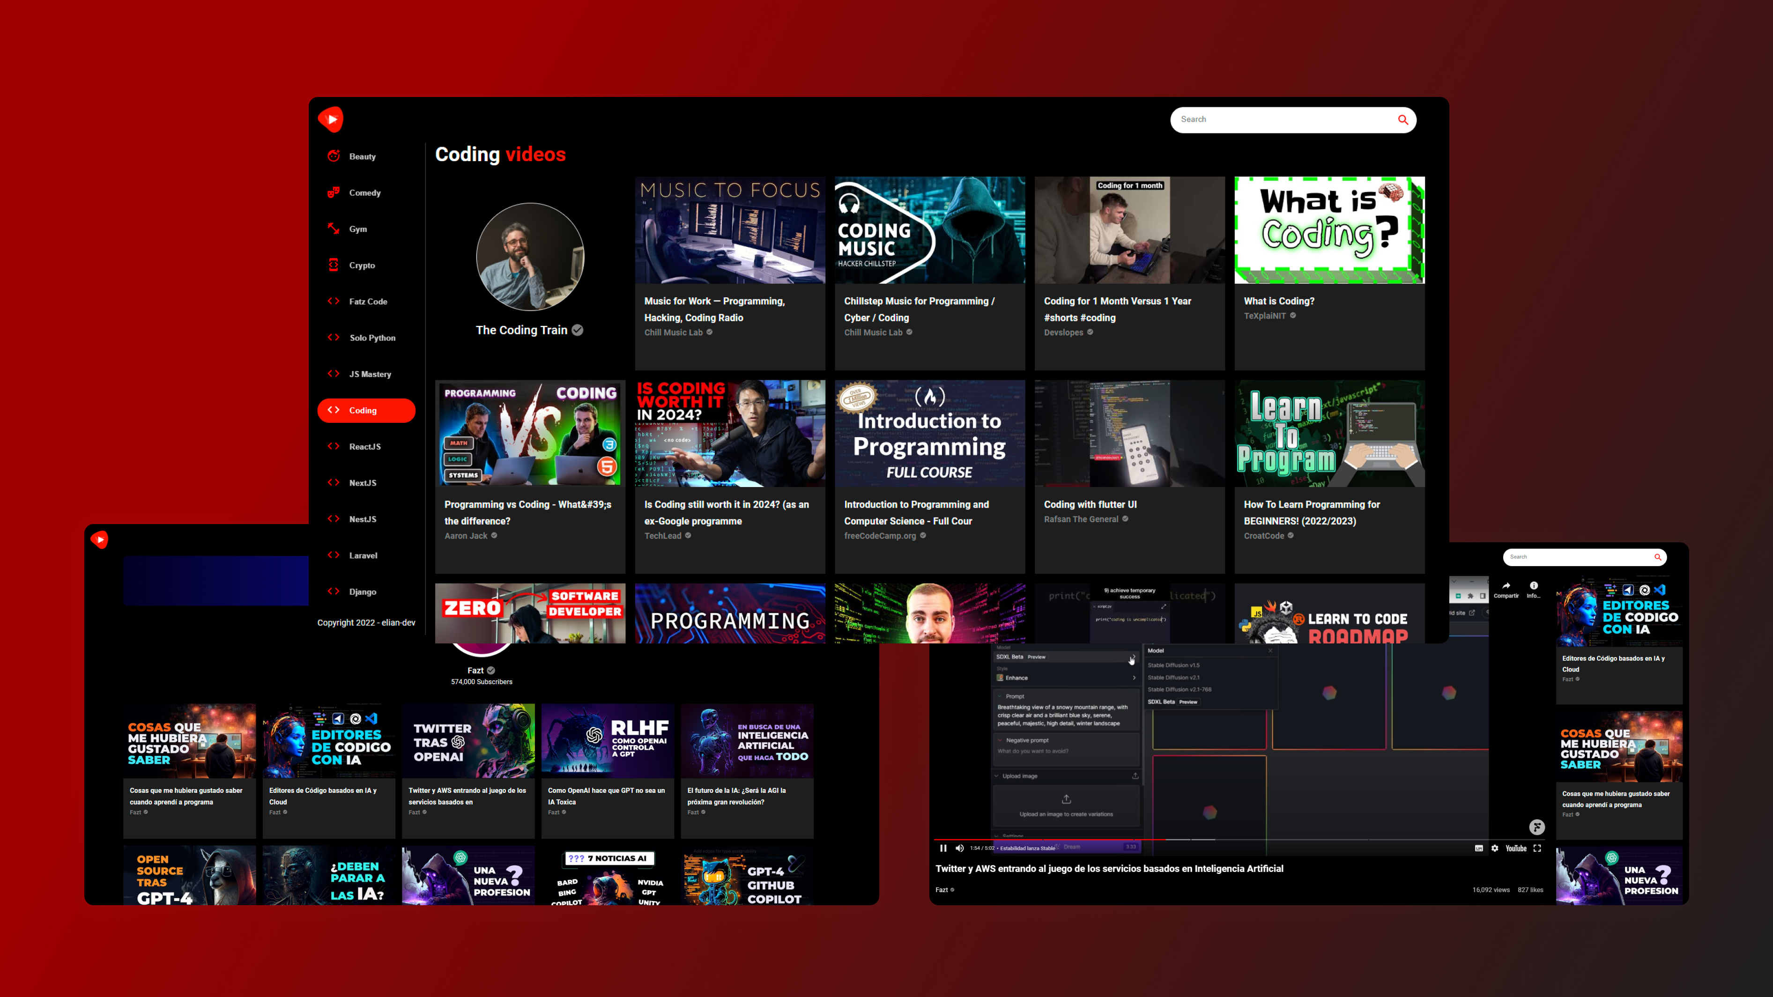Screen dimensions: 1773x997
Task: Click the Comedy category icon in the sidebar
Action: (334, 192)
